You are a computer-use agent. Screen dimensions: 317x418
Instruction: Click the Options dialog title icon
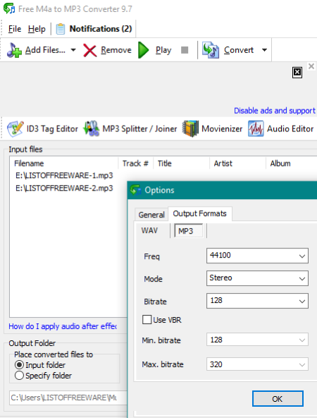(x=136, y=190)
